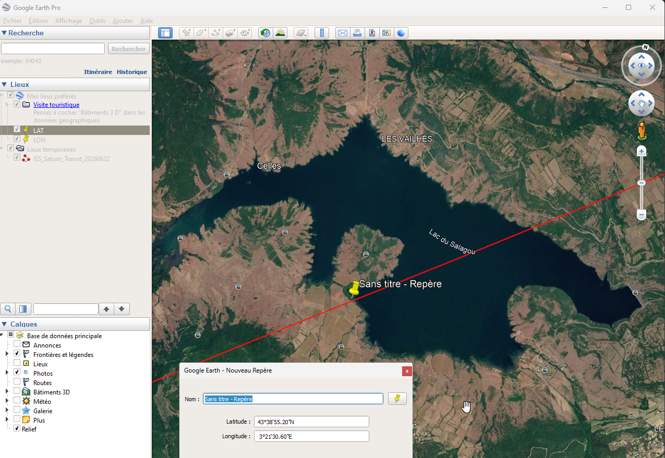Close the Nouveau Repère dialog
The width and height of the screenshot is (665, 458).
point(407,371)
